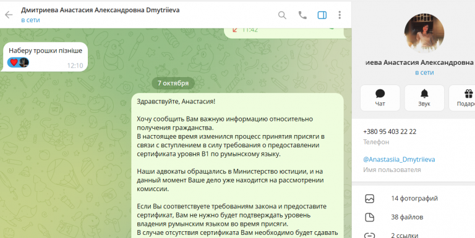475x238 pixels.
Task: Open search in this chat
Action: [x=282, y=15]
